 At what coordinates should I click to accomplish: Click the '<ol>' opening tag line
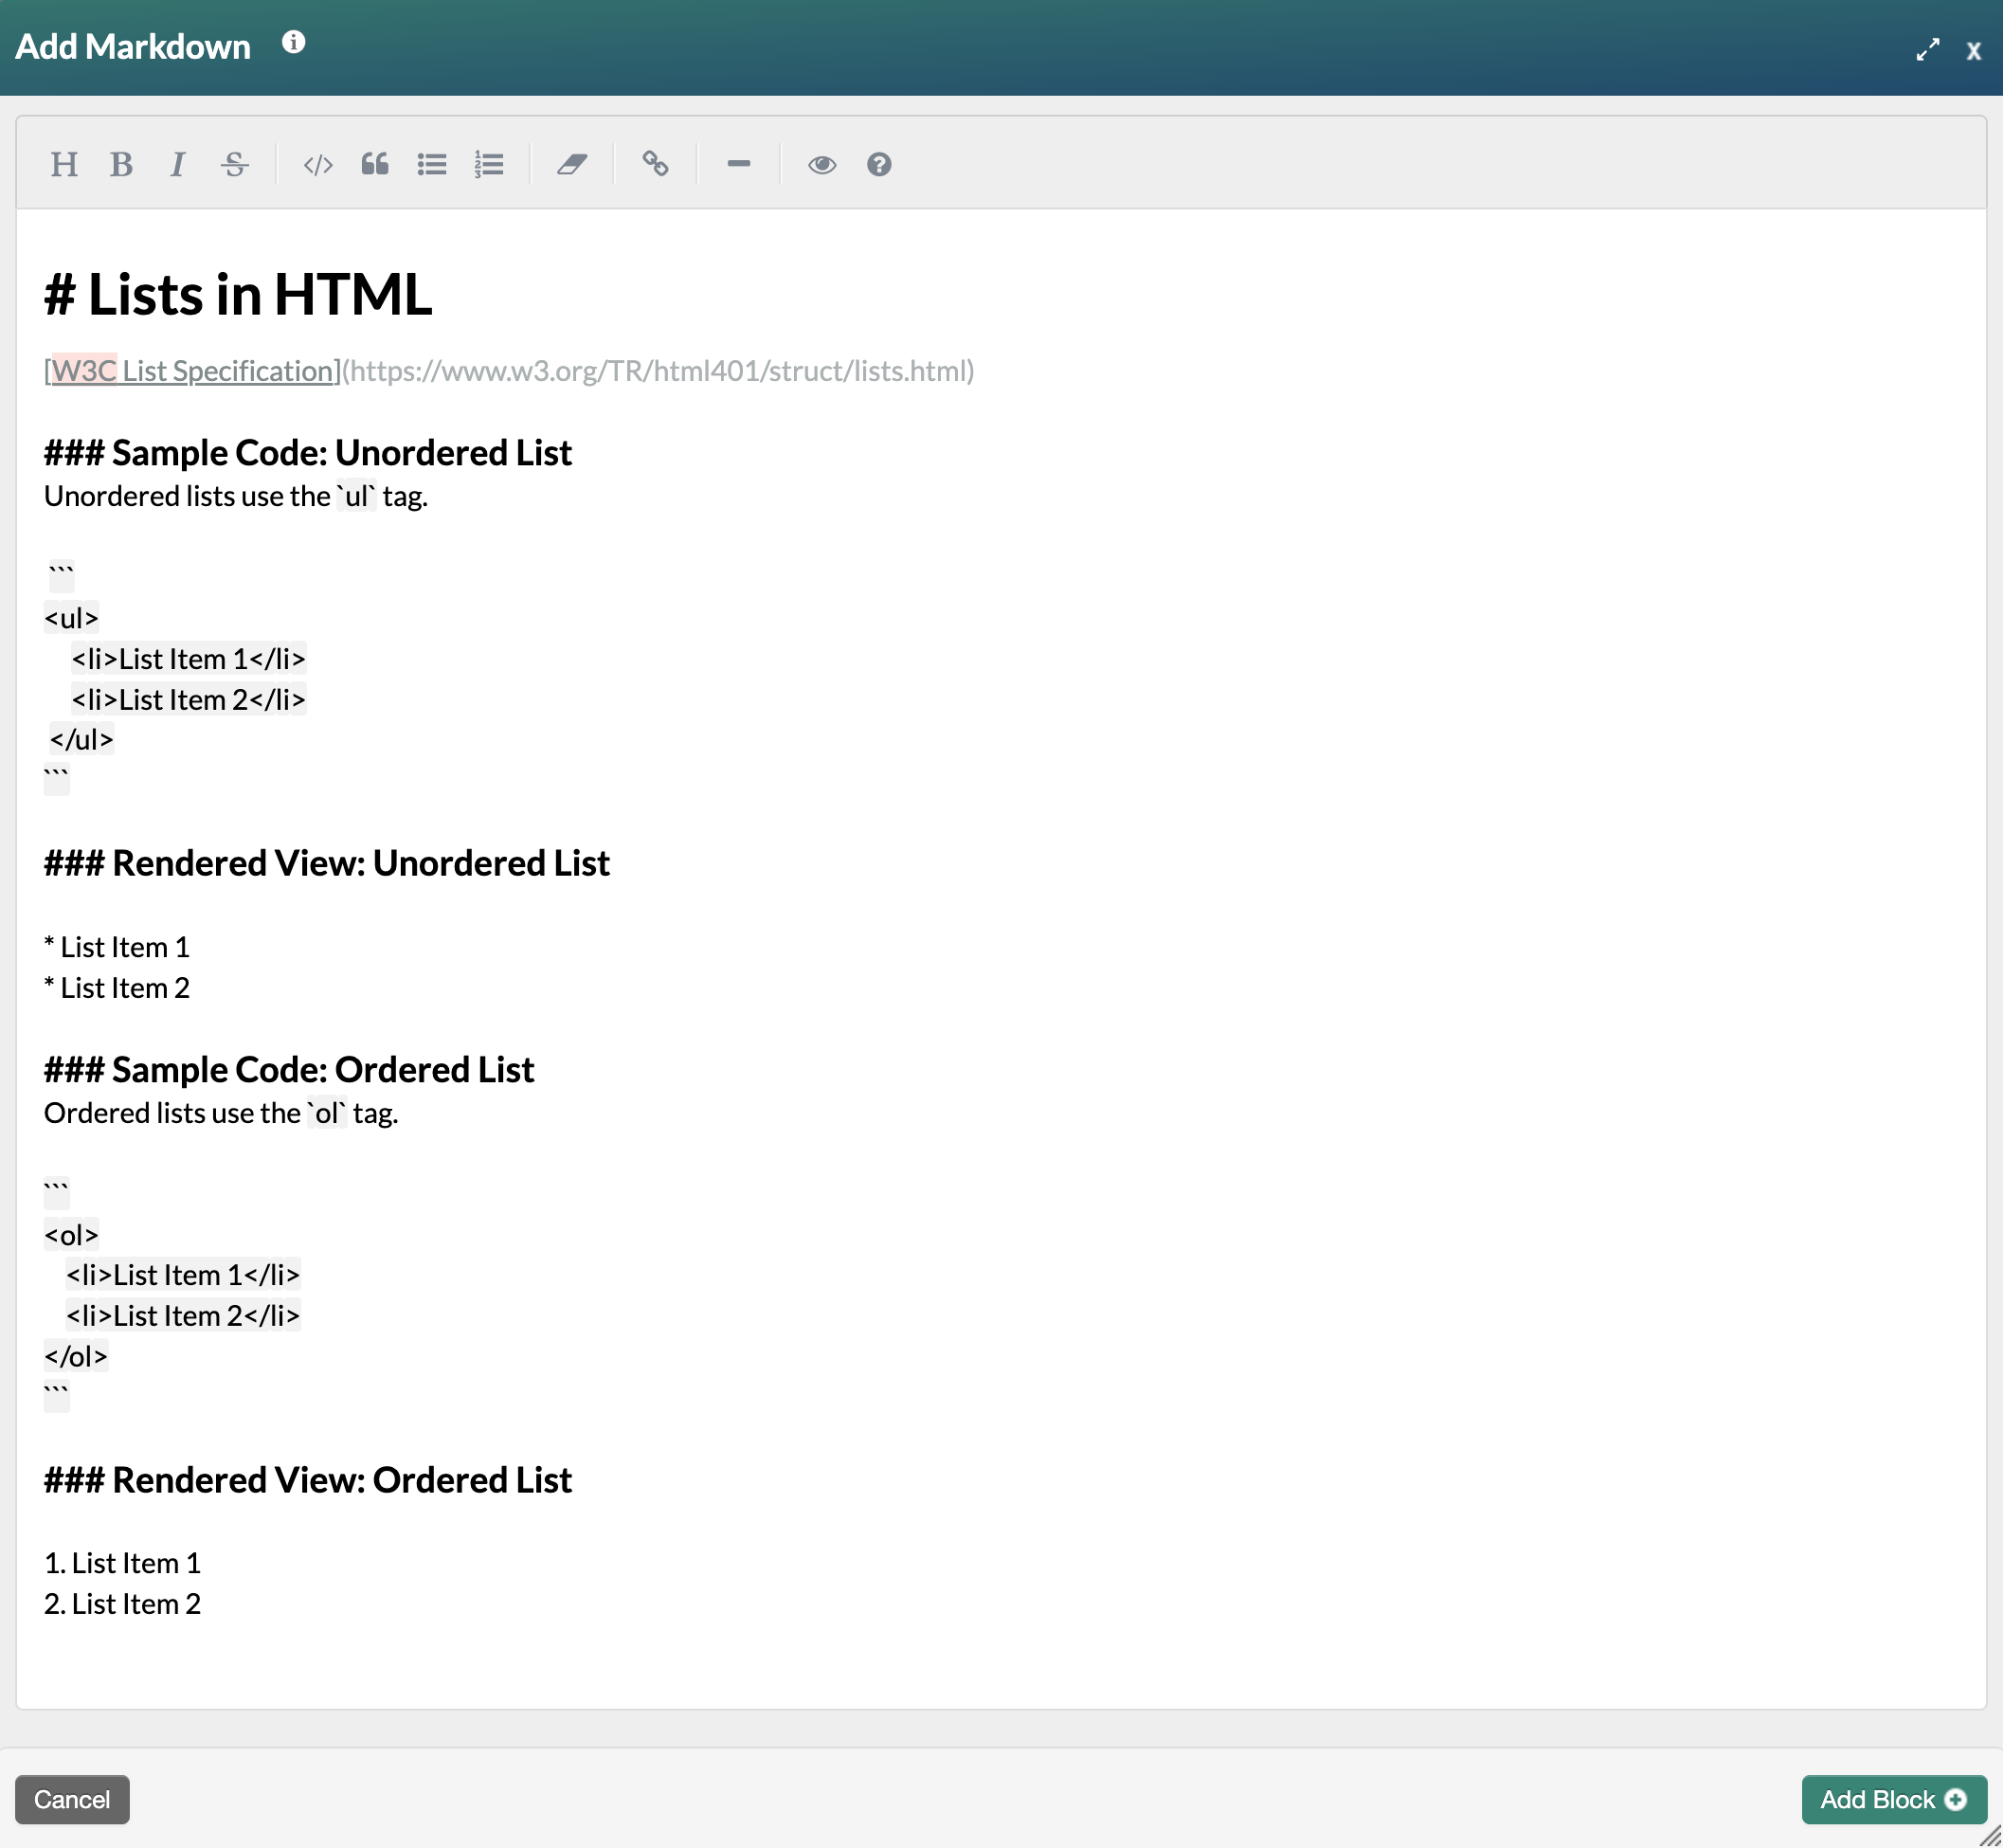71,1235
